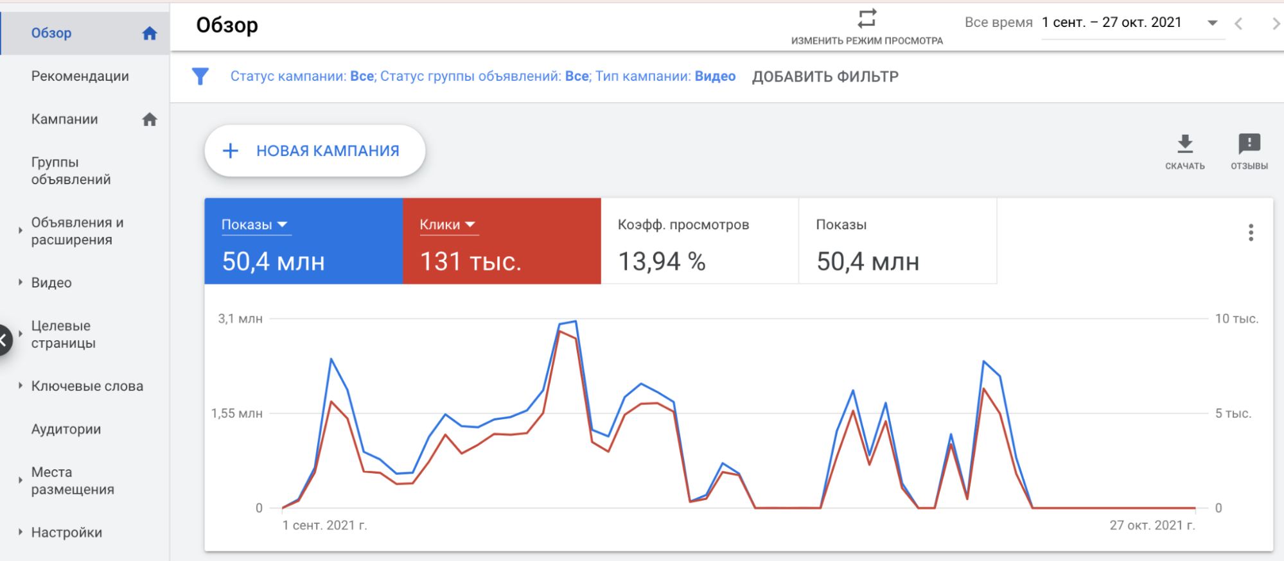Expand Объявления и расширения section
The height and width of the screenshot is (561, 1284).
tap(21, 230)
